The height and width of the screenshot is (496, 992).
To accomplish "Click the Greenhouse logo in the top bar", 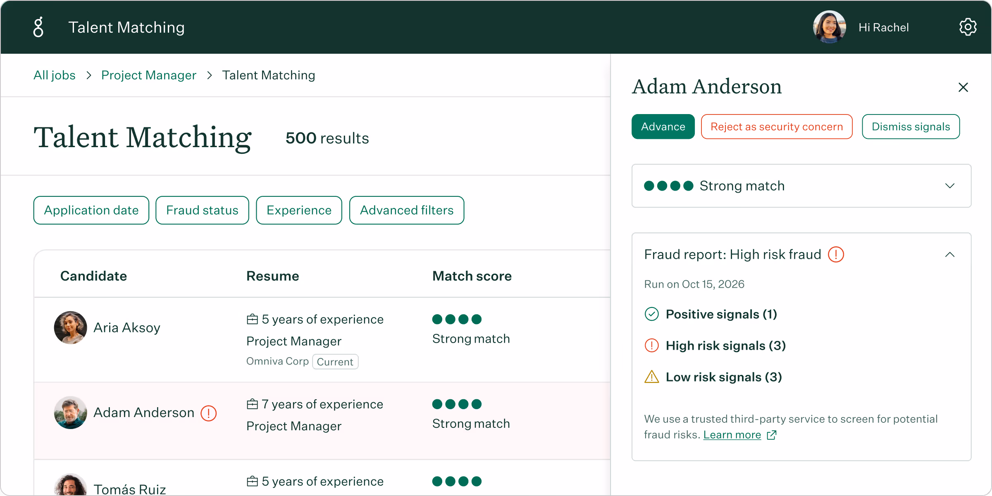I will click(38, 26).
